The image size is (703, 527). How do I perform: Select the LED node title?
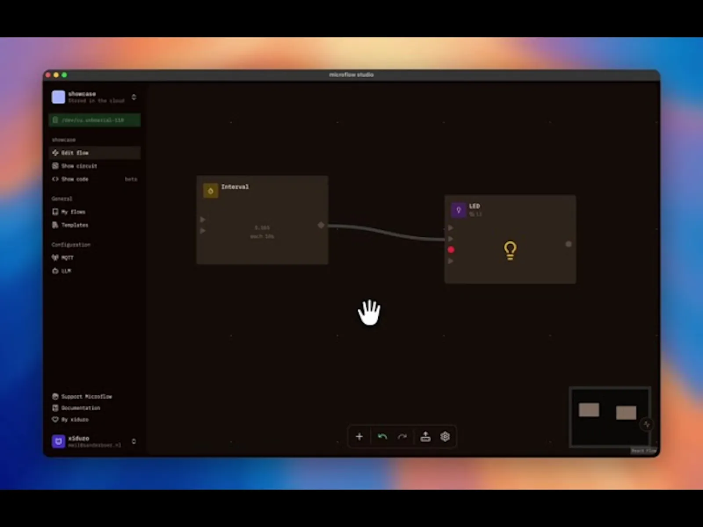[x=475, y=206]
